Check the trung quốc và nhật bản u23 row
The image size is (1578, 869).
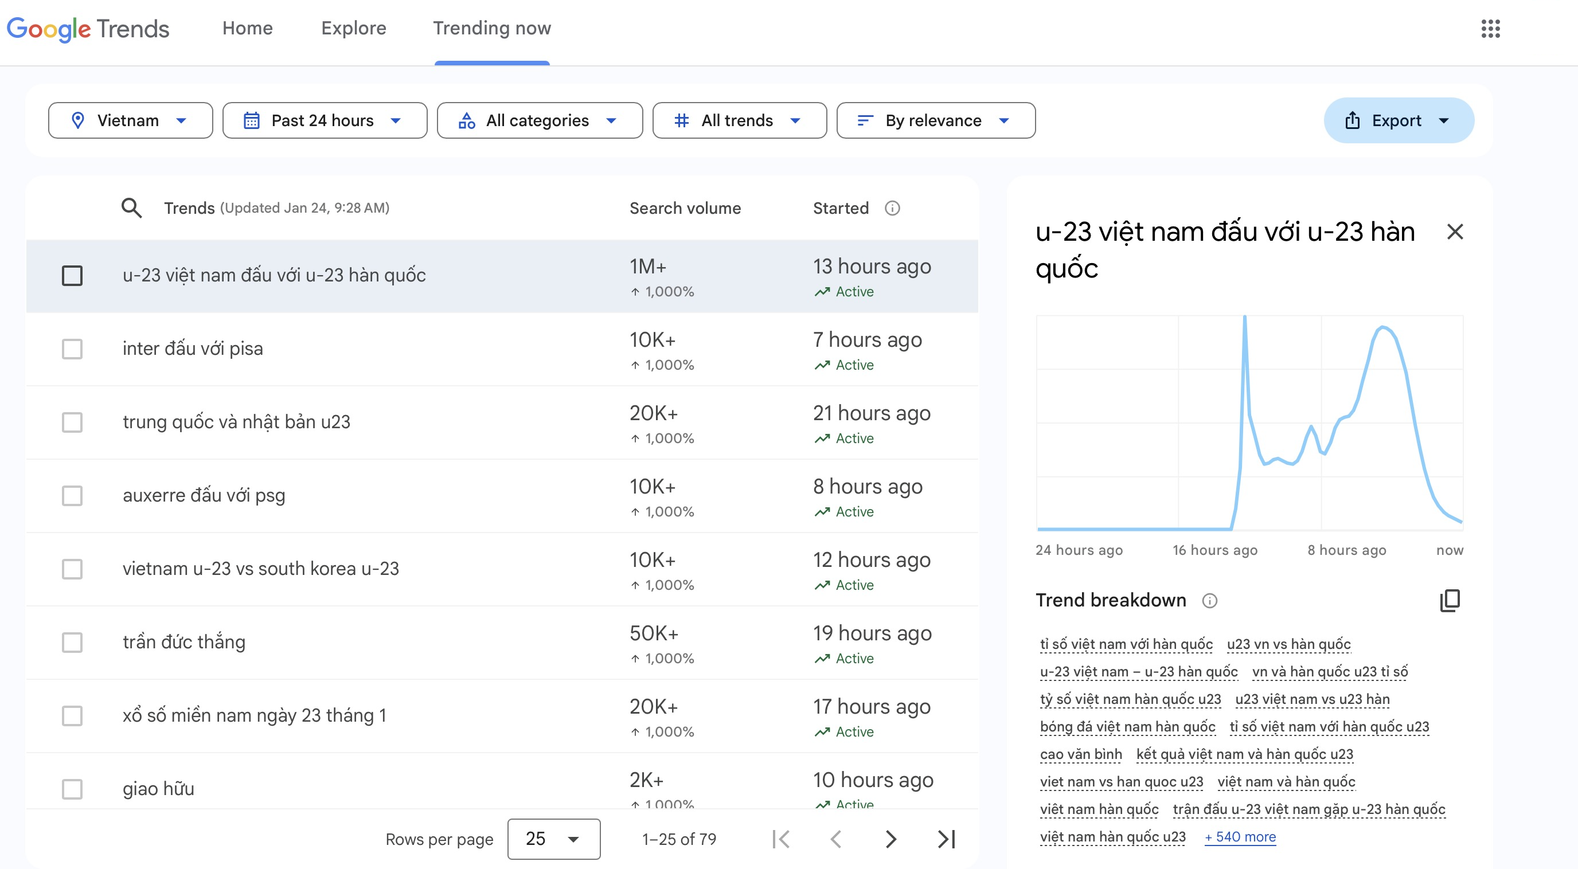(72, 422)
